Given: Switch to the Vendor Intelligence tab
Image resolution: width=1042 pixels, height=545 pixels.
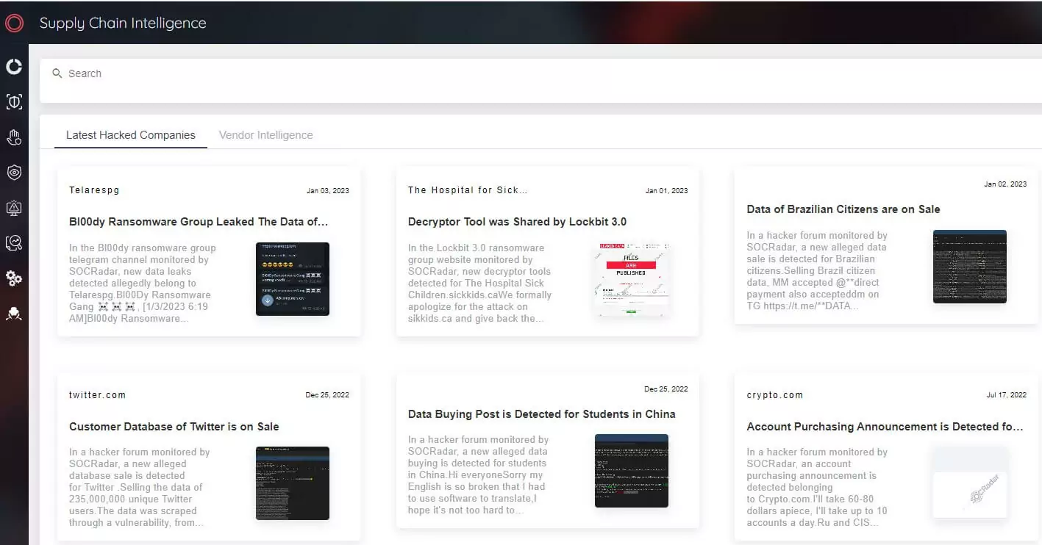Looking at the screenshot, I should point(265,135).
